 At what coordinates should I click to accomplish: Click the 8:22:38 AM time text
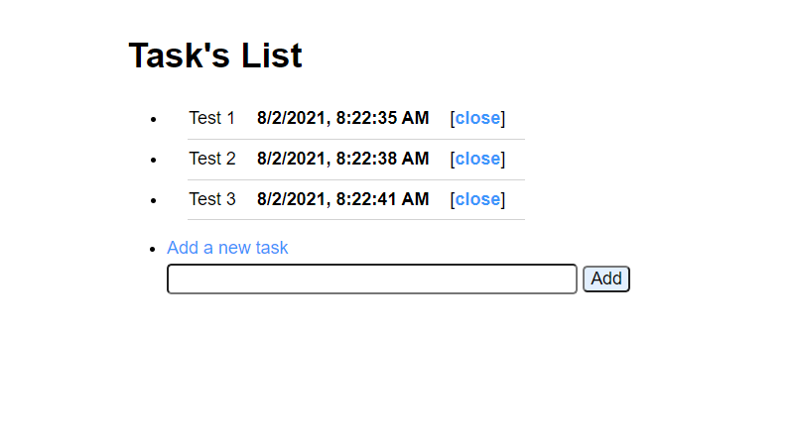[383, 159]
